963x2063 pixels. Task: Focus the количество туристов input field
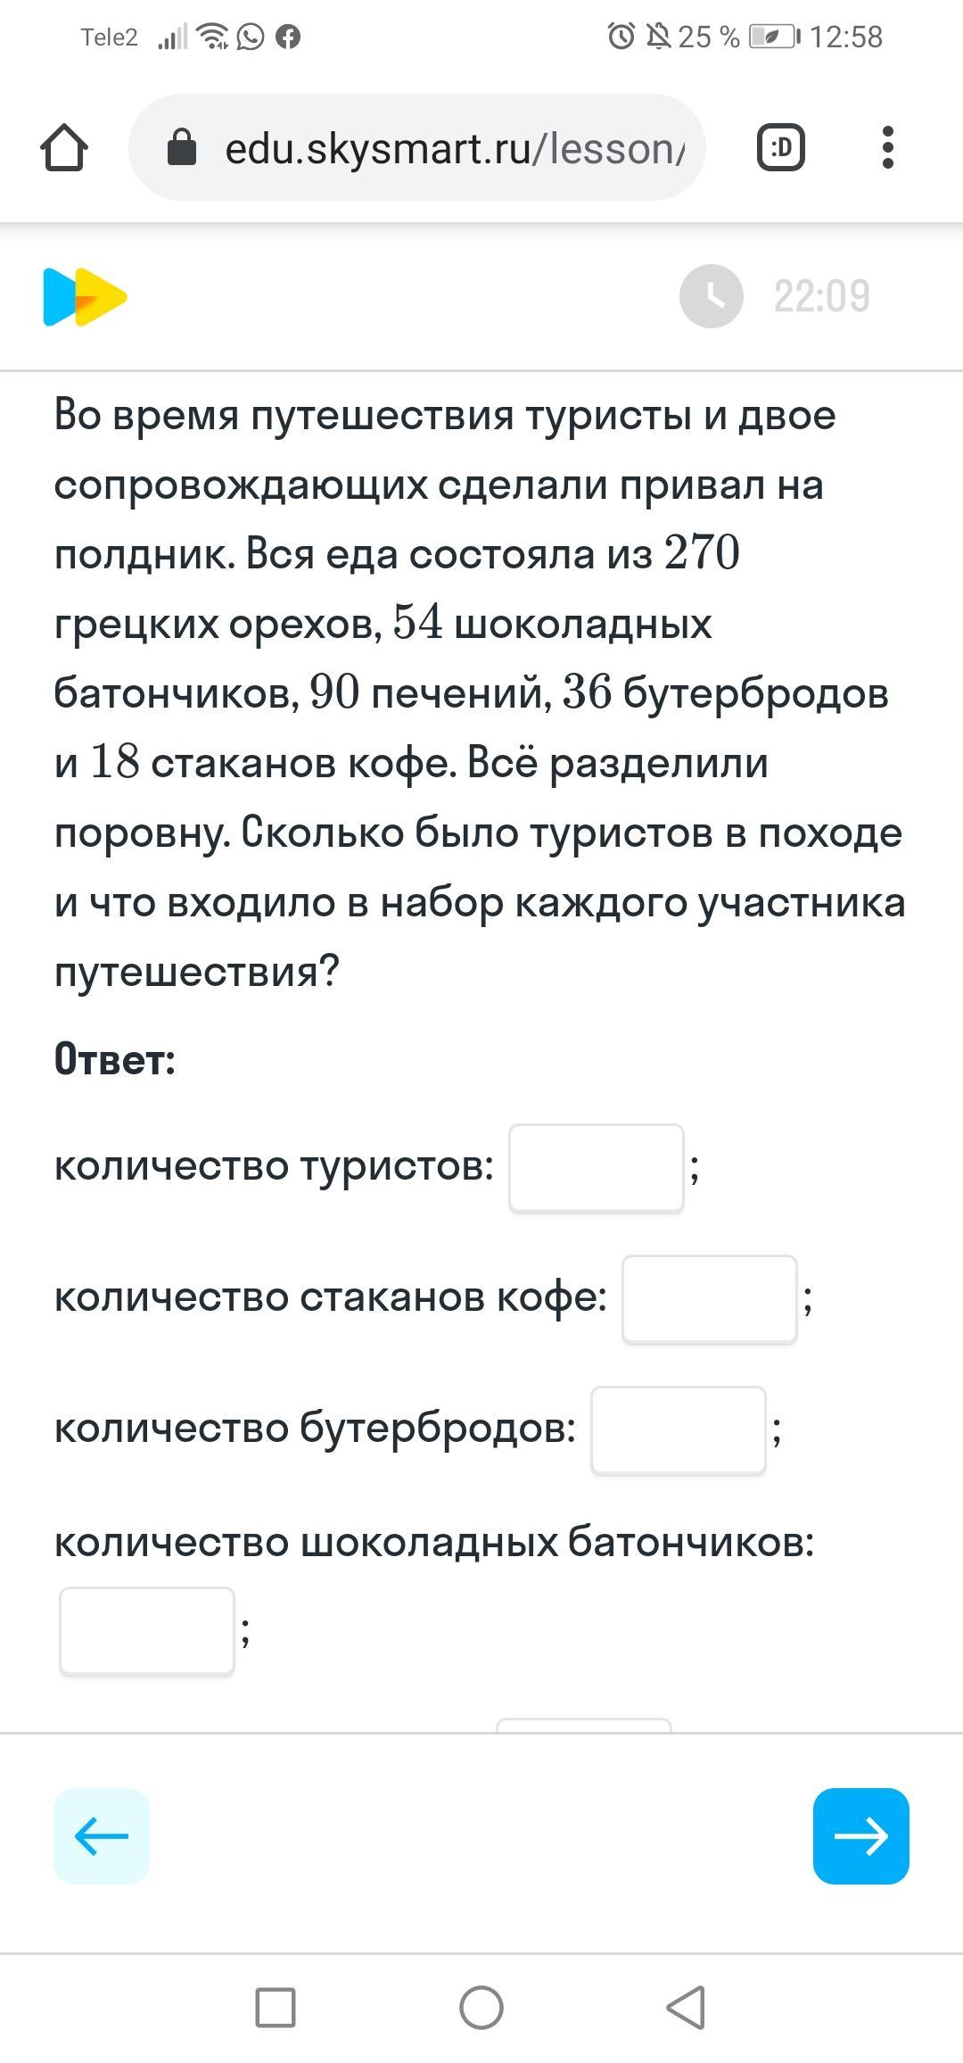point(597,1168)
